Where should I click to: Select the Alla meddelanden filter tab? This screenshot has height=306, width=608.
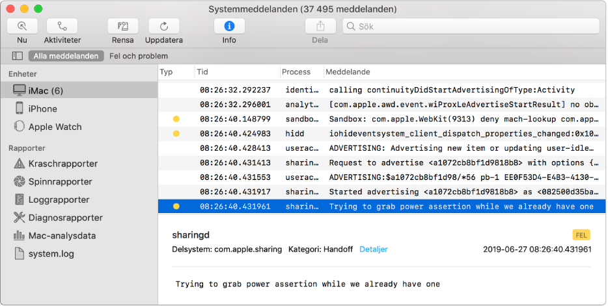66,56
